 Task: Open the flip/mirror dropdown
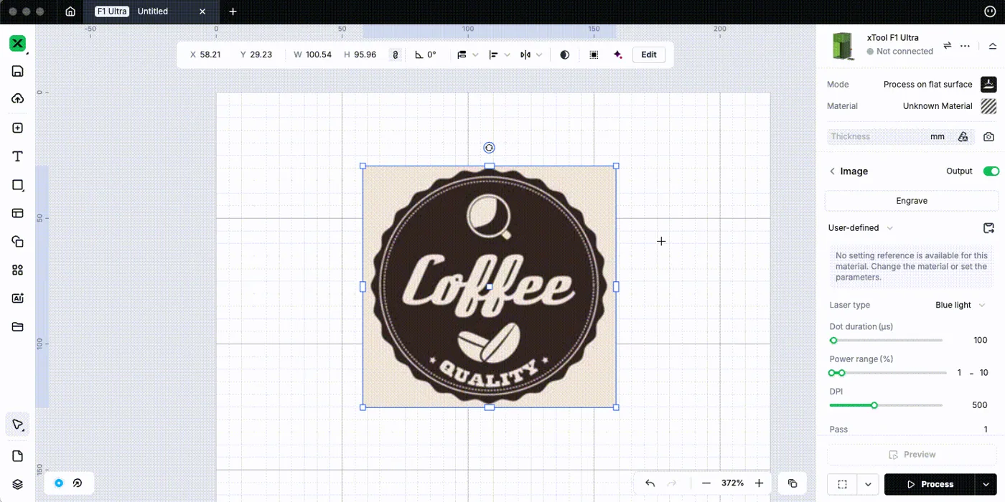531,55
